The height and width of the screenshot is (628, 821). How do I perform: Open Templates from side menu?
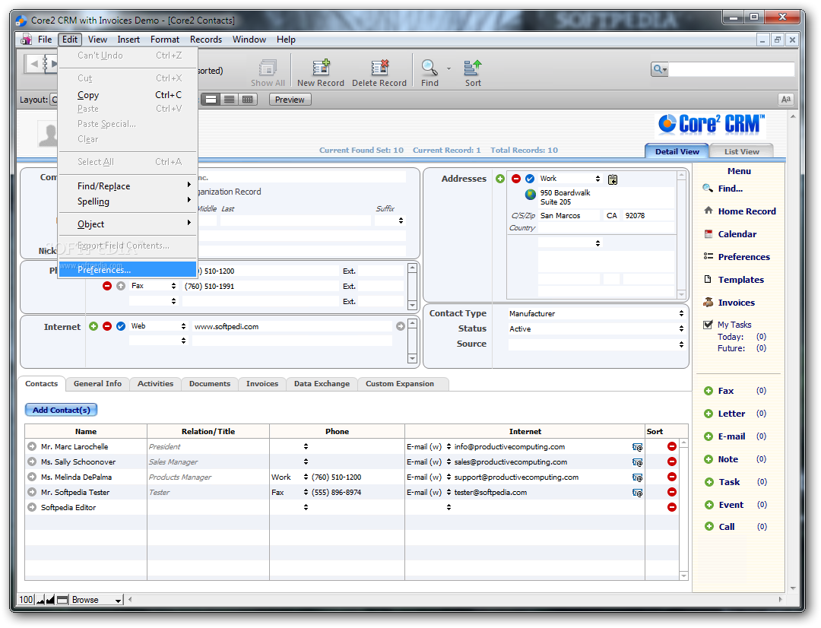(x=740, y=280)
